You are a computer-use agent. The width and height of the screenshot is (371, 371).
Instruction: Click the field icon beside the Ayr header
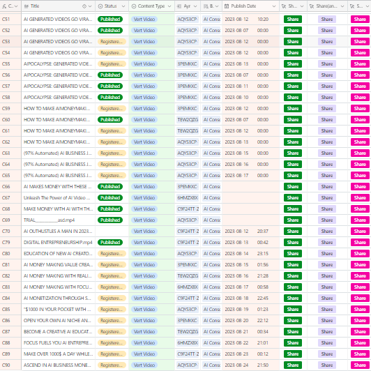click(179, 6)
